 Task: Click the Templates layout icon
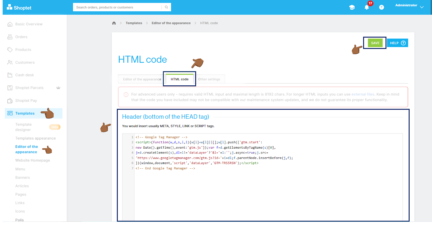coord(10,113)
